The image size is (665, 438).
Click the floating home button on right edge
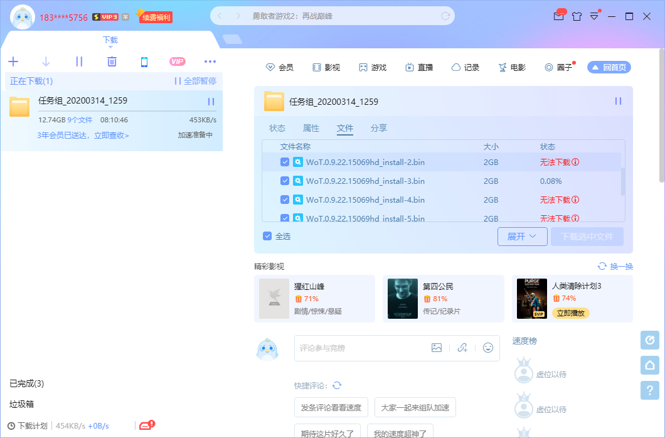pos(650,365)
